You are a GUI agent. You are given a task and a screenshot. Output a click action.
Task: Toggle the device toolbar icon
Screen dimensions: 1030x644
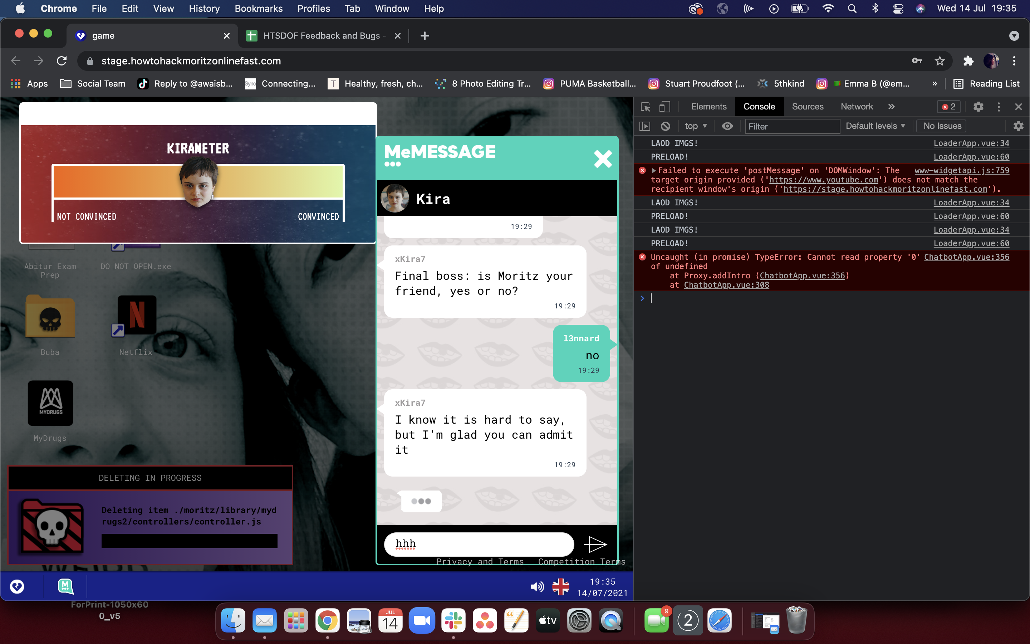(x=664, y=107)
